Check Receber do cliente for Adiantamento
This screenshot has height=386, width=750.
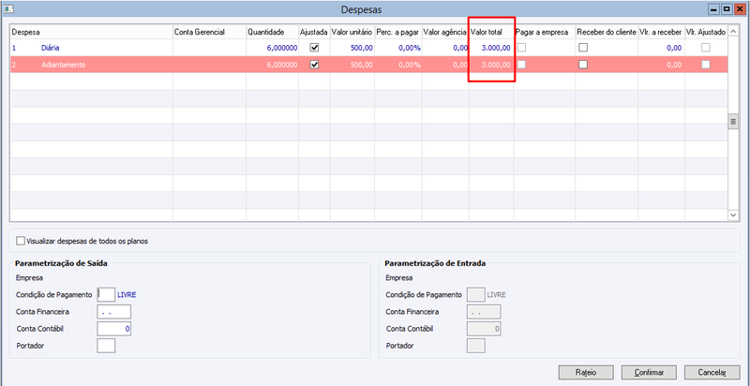pos(583,65)
